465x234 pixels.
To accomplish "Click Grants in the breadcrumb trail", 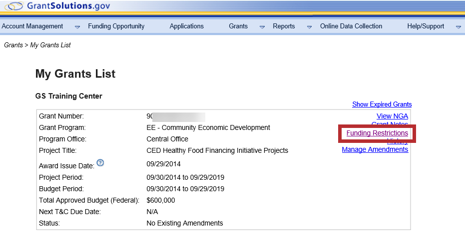I will (x=13, y=45).
